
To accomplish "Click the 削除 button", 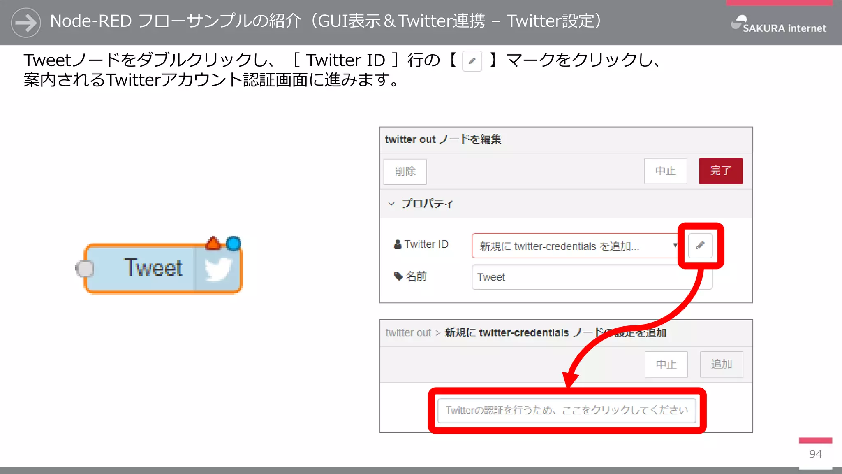I will tap(405, 171).
